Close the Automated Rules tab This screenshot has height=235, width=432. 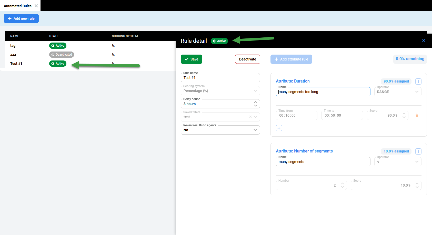(36, 6)
